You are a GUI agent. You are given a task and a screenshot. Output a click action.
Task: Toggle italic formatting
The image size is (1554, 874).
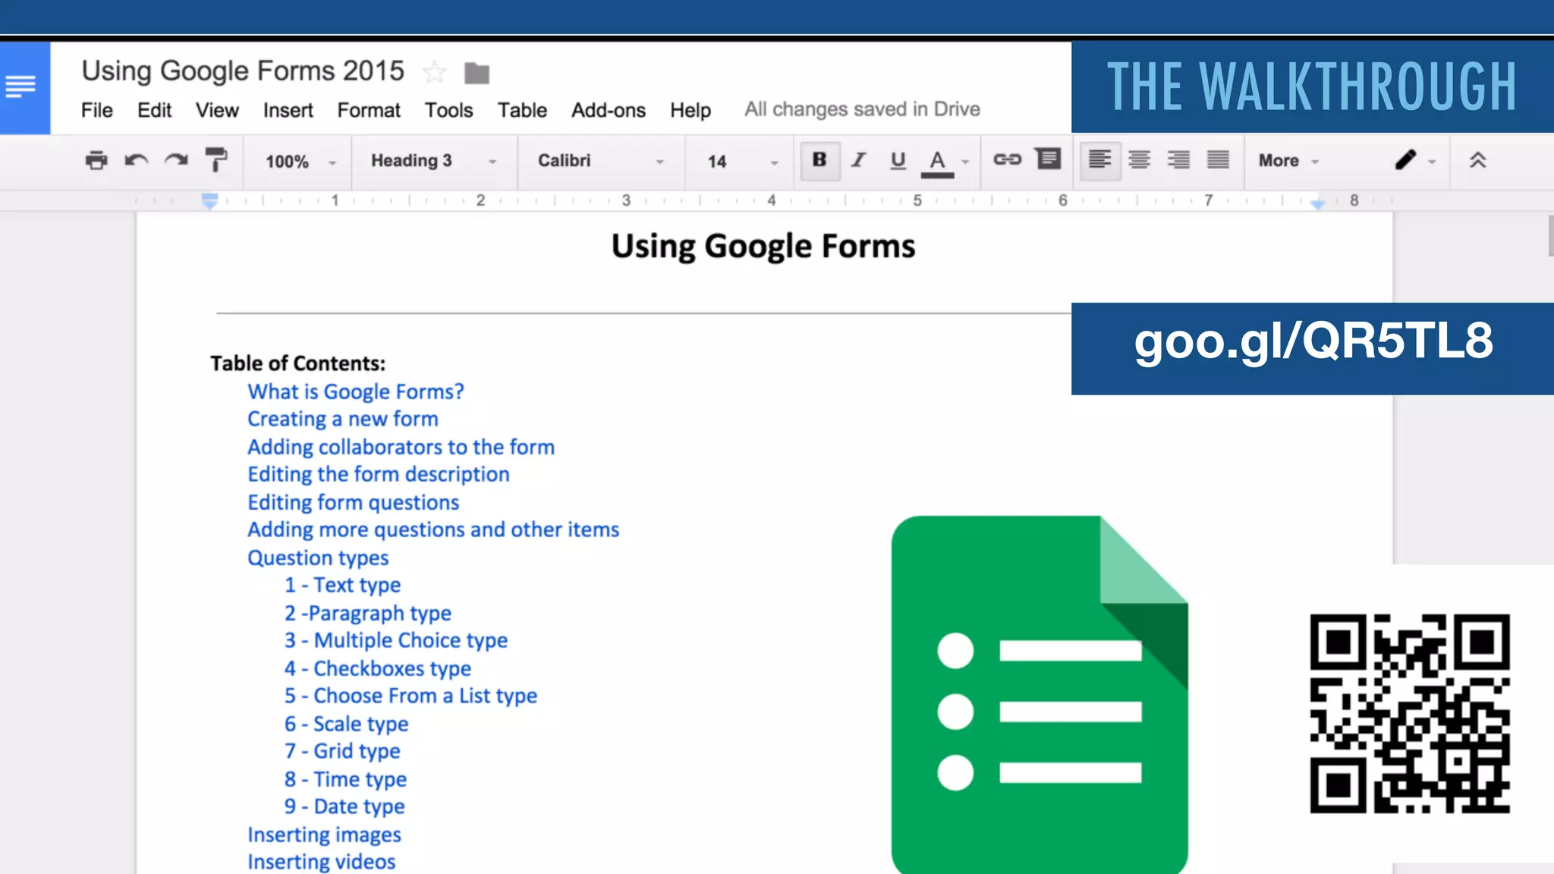tap(858, 160)
